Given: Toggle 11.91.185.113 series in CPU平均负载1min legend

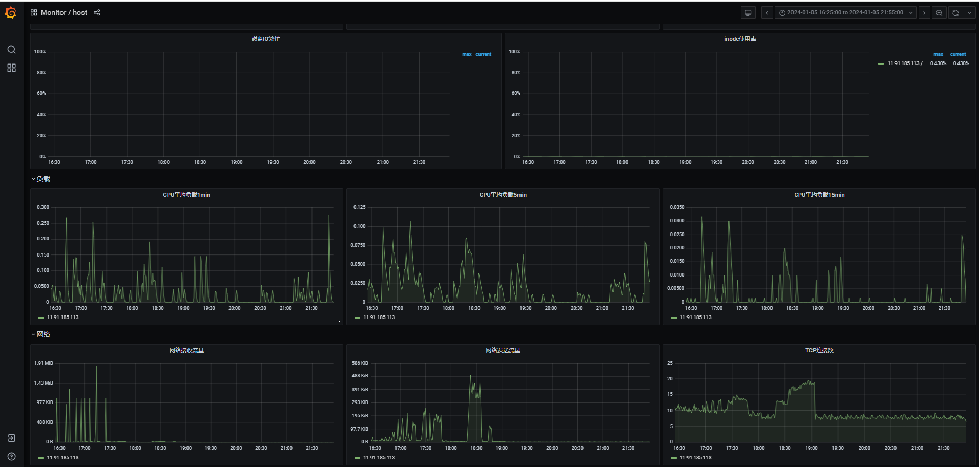Looking at the screenshot, I should 63,317.
